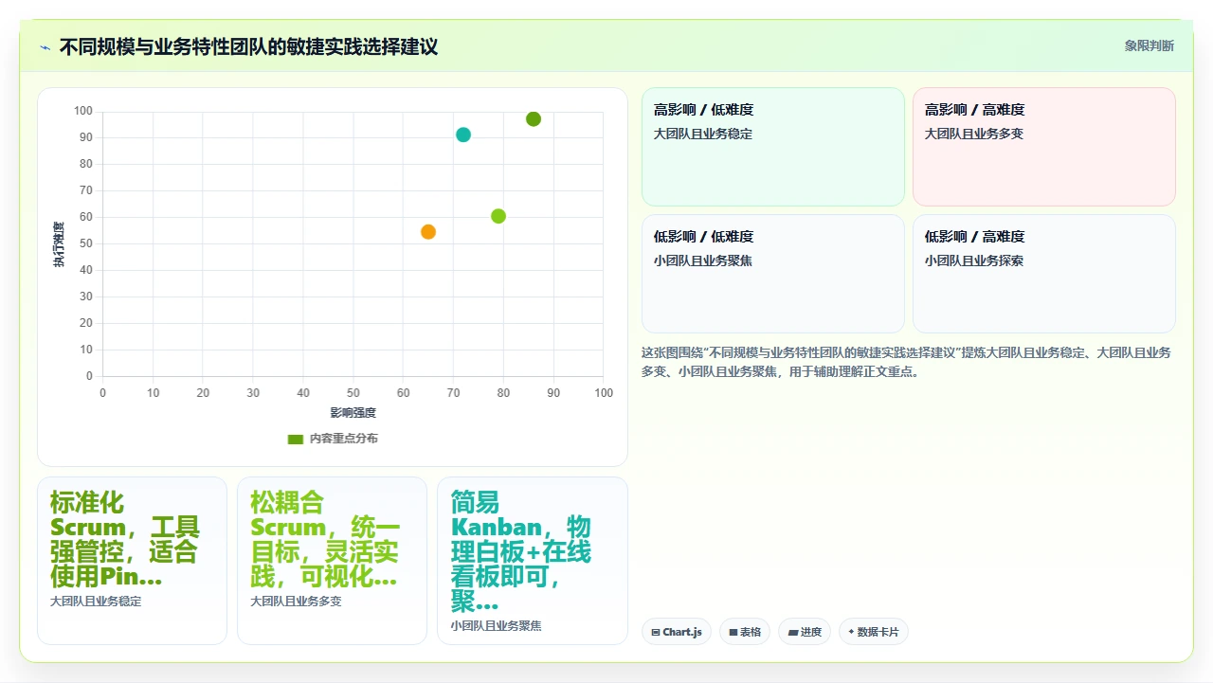Click the icon inside the Chart.js chip
The image size is (1213, 683).
(656, 632)
